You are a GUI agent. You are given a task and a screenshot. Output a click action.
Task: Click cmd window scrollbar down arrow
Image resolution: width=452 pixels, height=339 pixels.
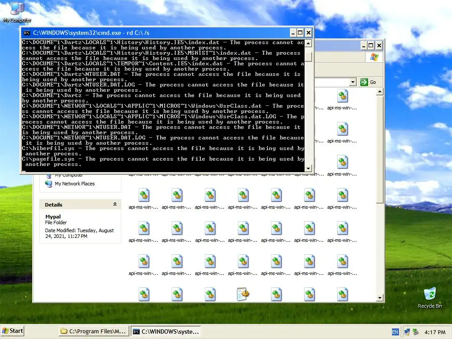click(309, 168)
